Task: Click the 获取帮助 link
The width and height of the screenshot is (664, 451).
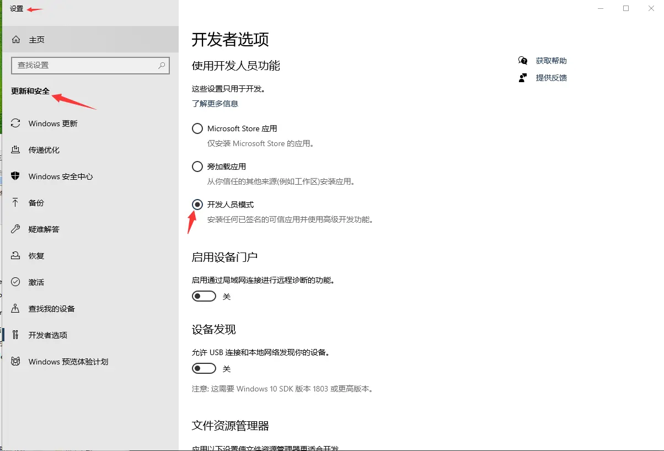Action: (551, 61)
